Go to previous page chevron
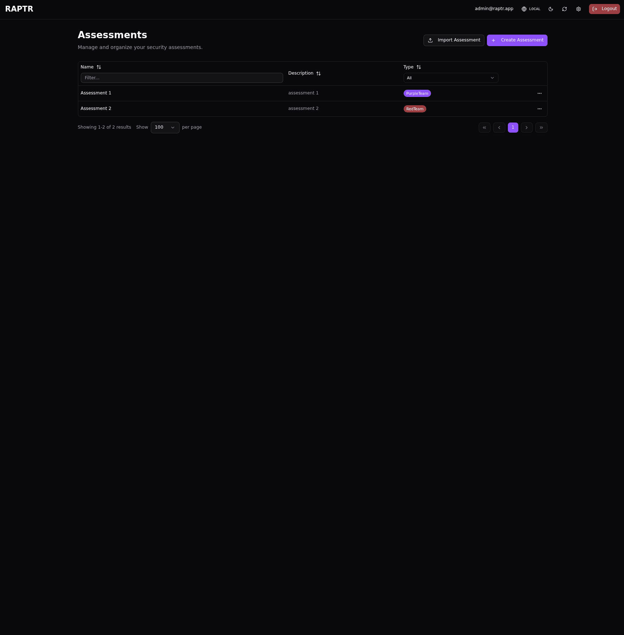This screenshot has height=635, width=624. click(x=499, y=128)
